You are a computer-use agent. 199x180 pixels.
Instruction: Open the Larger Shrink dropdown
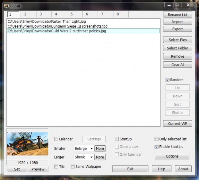(x=84, y=157)
